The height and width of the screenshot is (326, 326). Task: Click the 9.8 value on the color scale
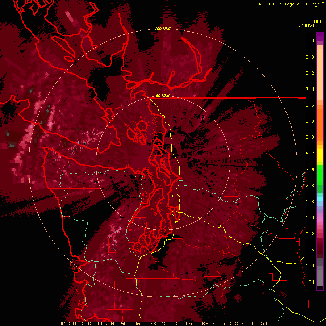pos(310,41)
